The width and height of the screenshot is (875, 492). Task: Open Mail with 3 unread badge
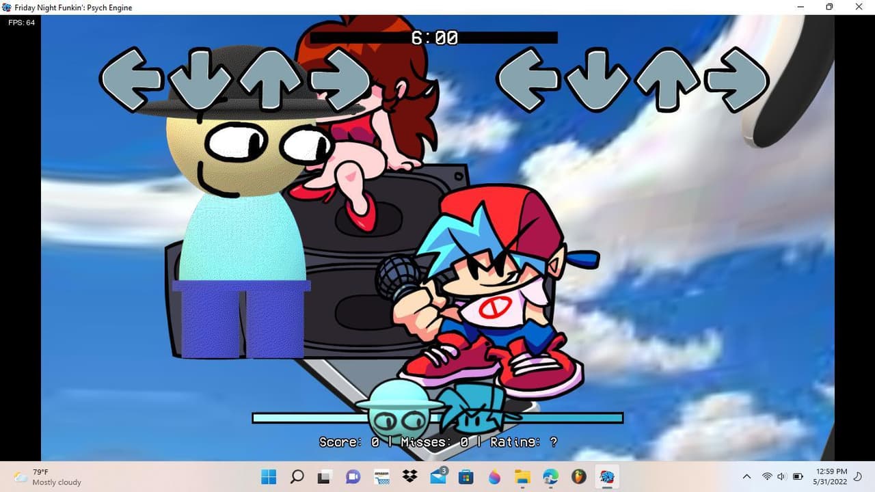click(x=438, y=476)
